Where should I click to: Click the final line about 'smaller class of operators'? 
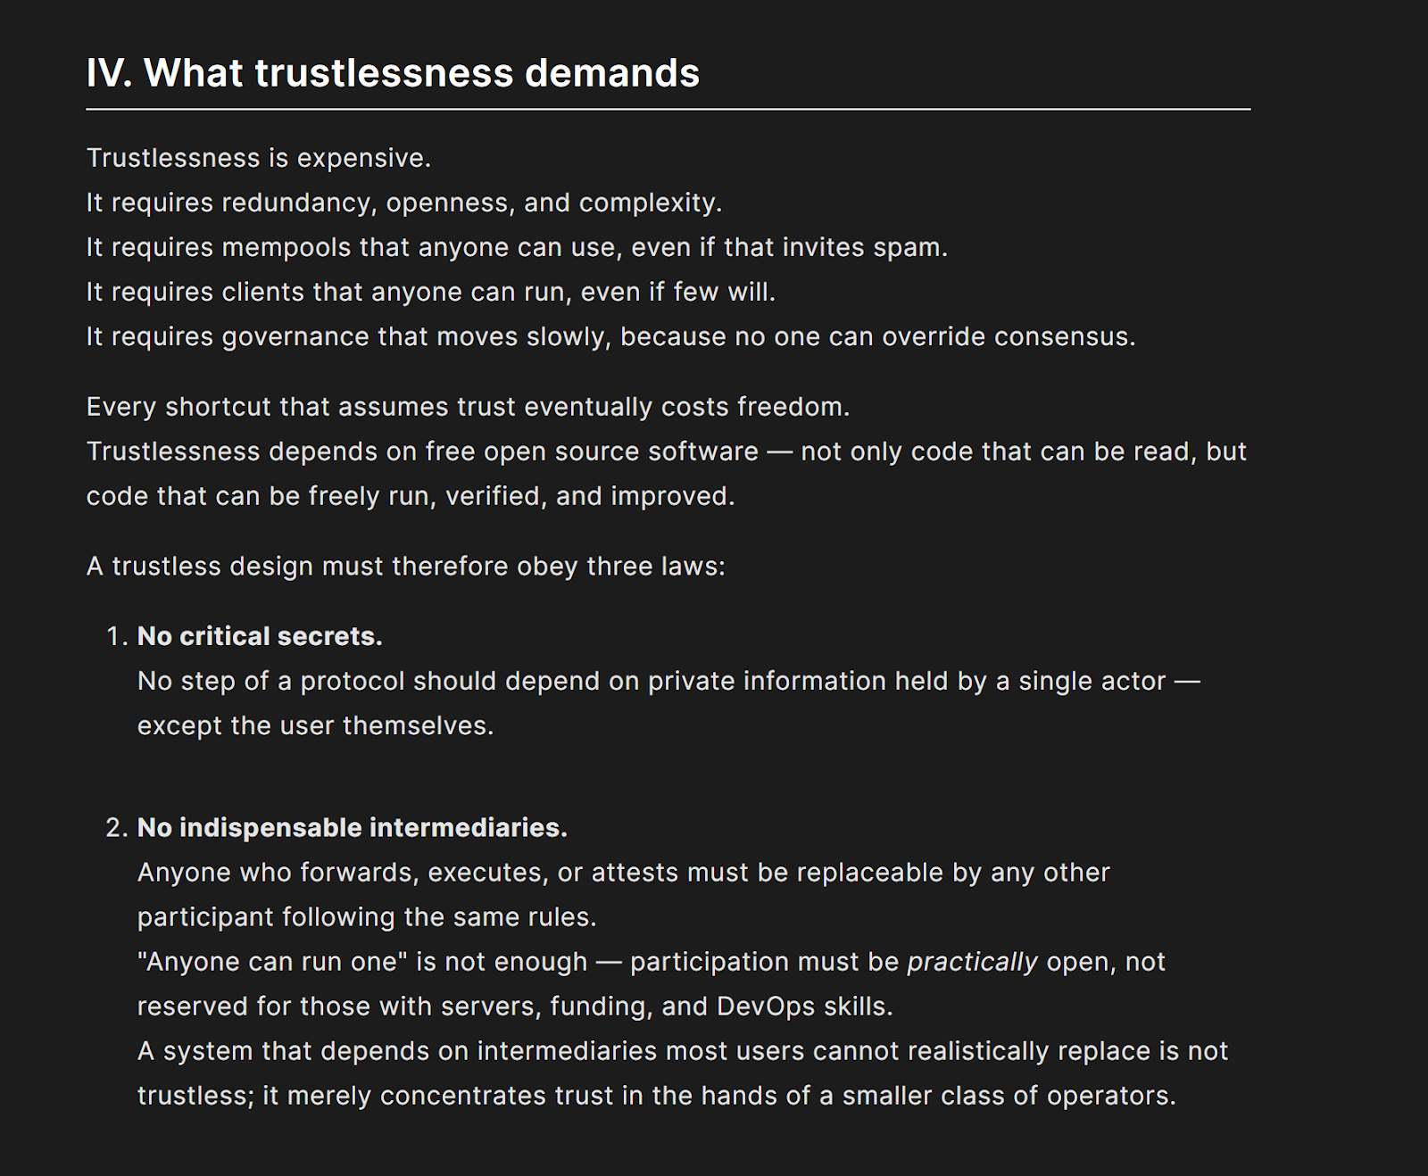point(656,1096)
